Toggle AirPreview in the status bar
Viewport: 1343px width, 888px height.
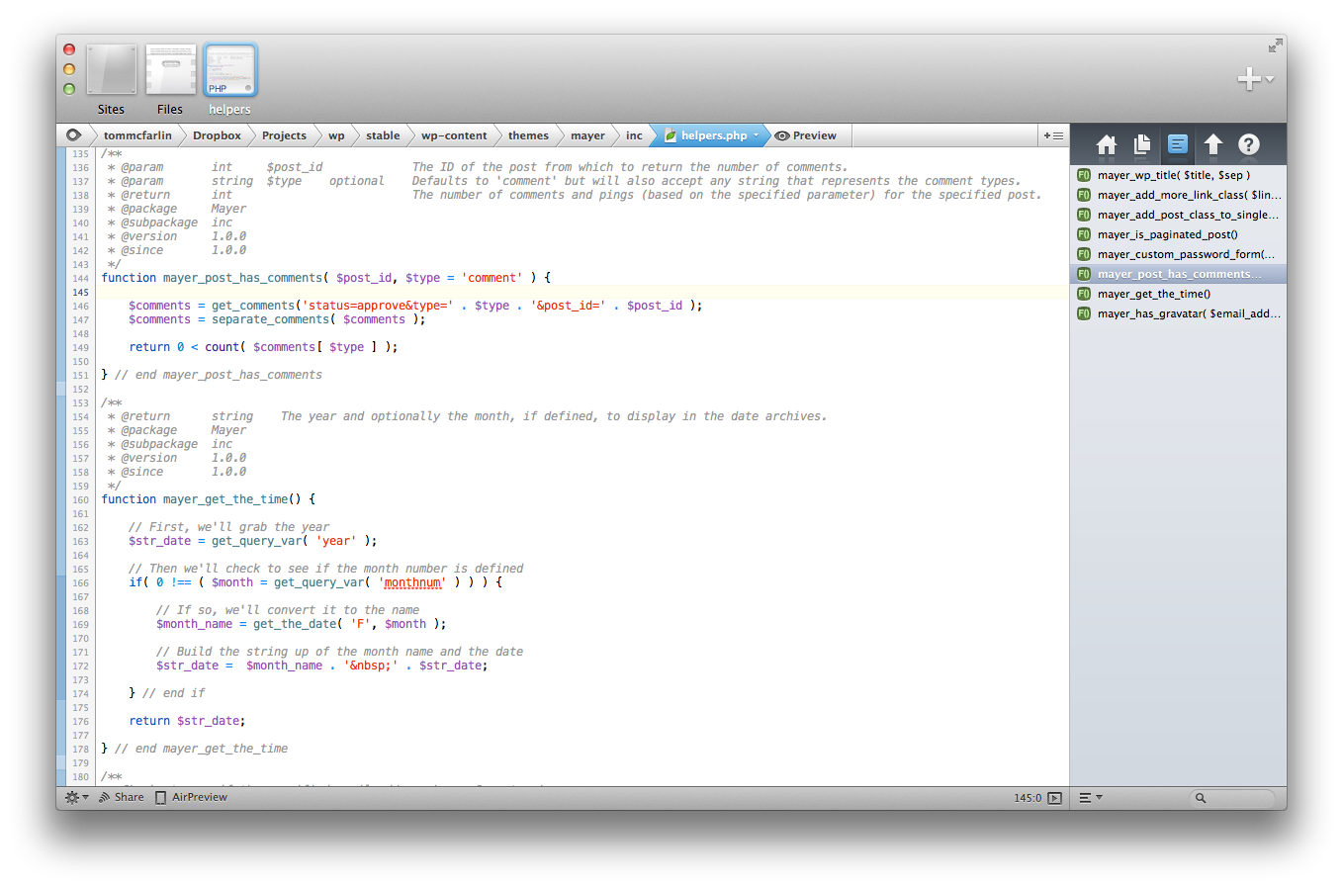[x=191, y=797]
